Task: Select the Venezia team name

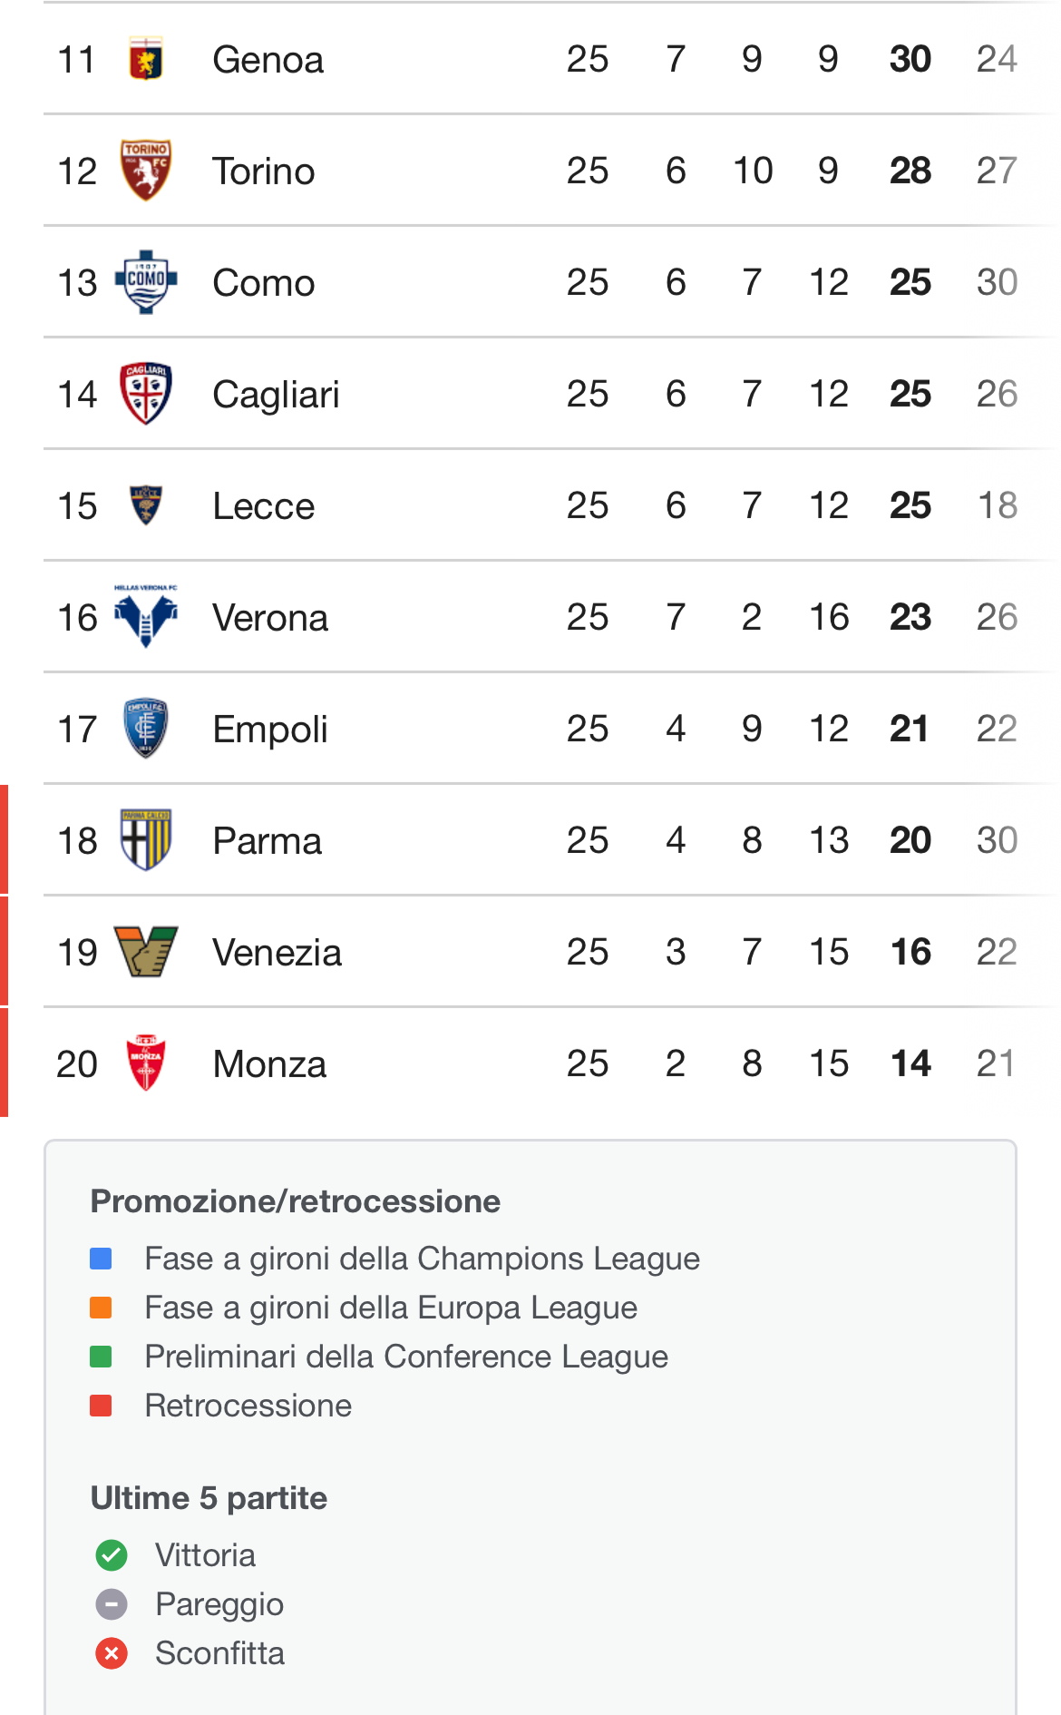Action: [x=277, y=953]
